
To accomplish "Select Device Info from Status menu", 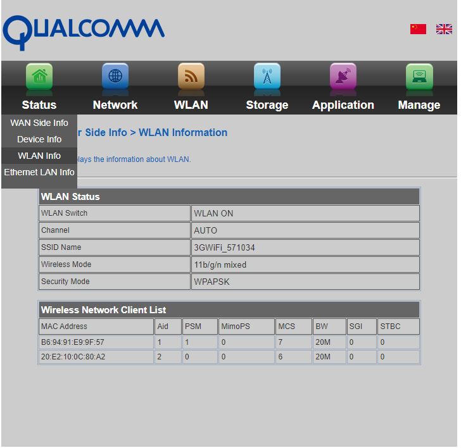I will 39,139.
